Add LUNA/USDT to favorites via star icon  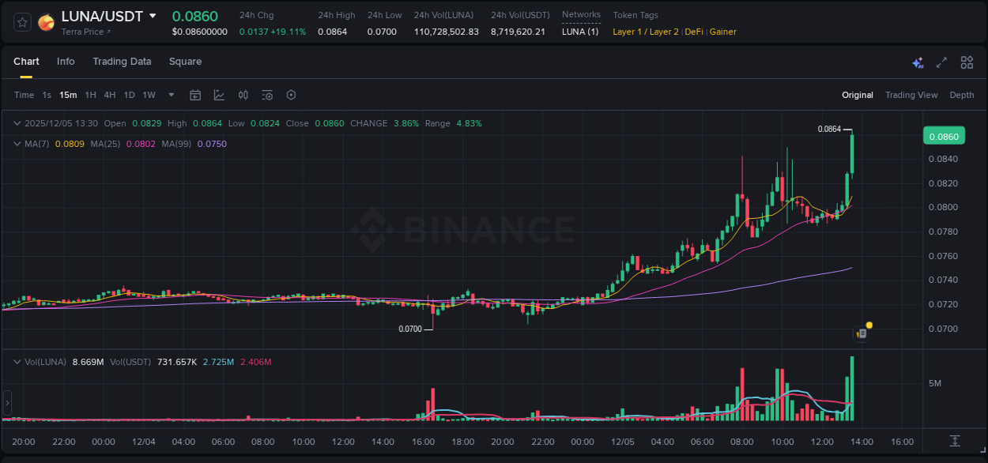tap(21, 21)
